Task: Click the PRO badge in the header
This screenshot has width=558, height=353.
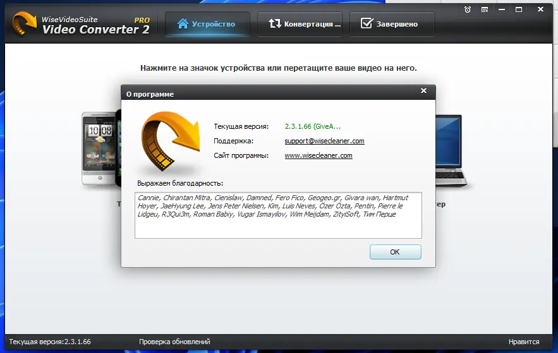Action: pyautogui.click(x=142, y=20)
